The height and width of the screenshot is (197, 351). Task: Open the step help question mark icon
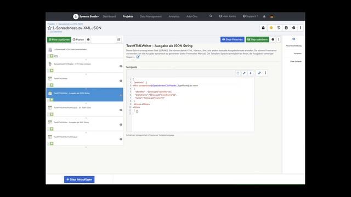pos(273,39)
